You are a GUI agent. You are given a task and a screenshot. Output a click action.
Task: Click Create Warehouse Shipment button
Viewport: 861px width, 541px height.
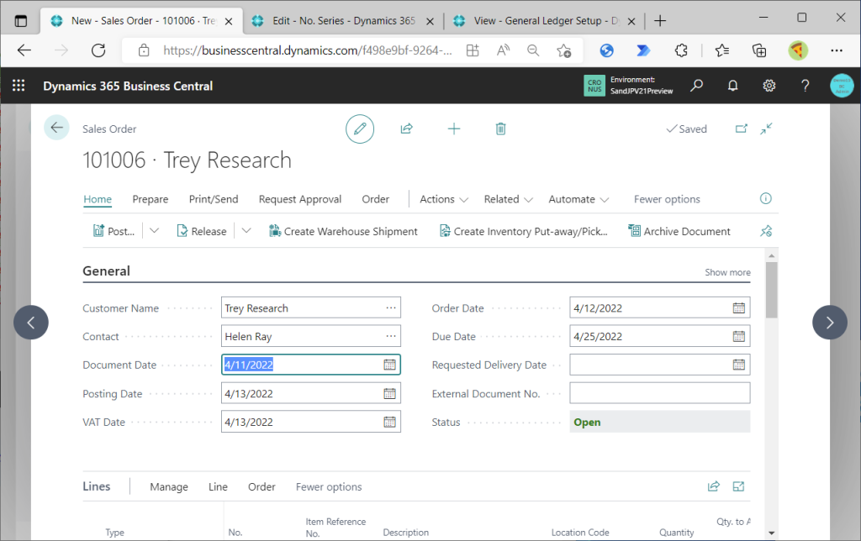(343, 231)
